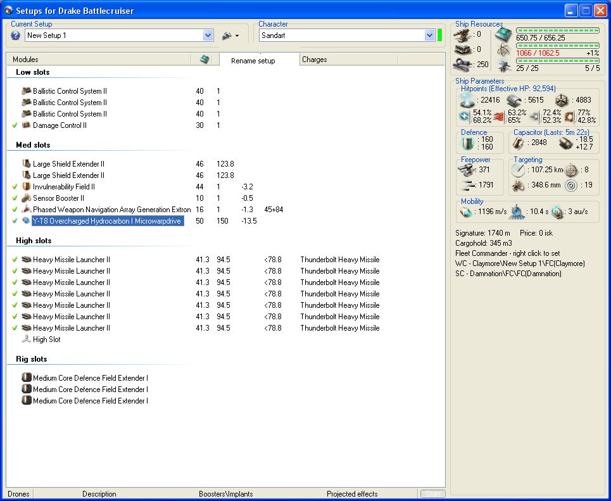Viewport: 611px width, 501px height.
Task: Click the targeting range icon showing 107.25 km
Action: pos(519,170)
